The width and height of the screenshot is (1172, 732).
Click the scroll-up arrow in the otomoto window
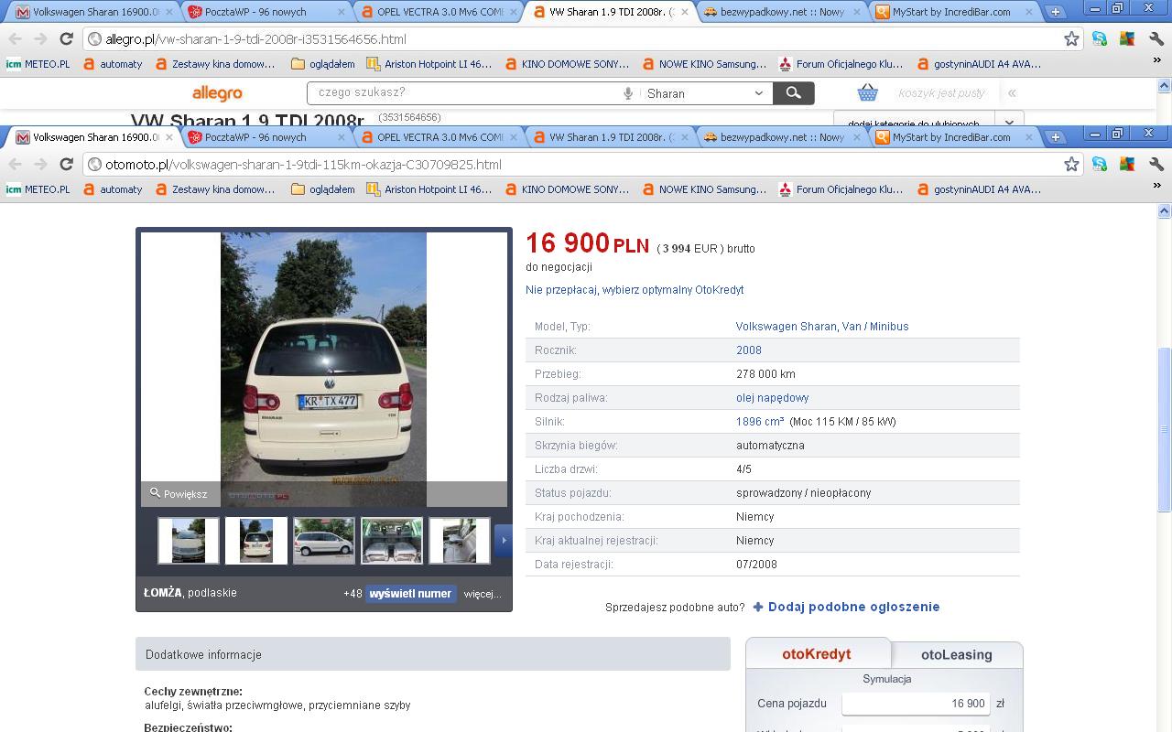[x=1165, y=211]
